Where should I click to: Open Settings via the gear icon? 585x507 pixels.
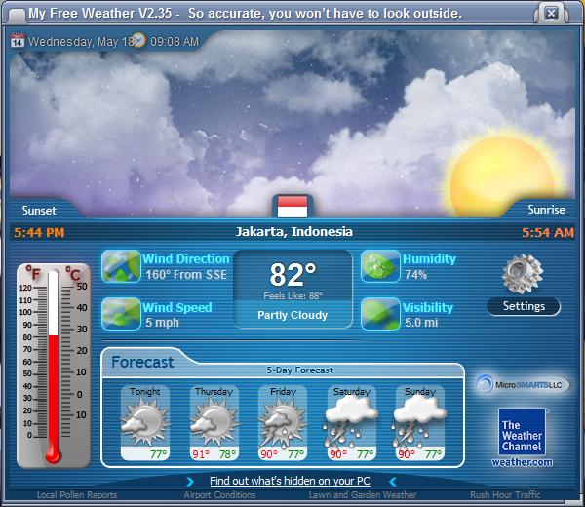tap(522, 274)
